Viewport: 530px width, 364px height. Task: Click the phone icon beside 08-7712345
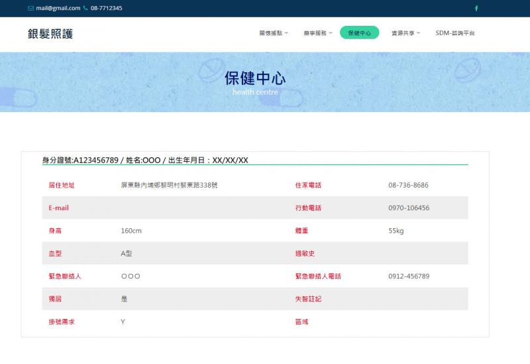[x=85, y=9]
